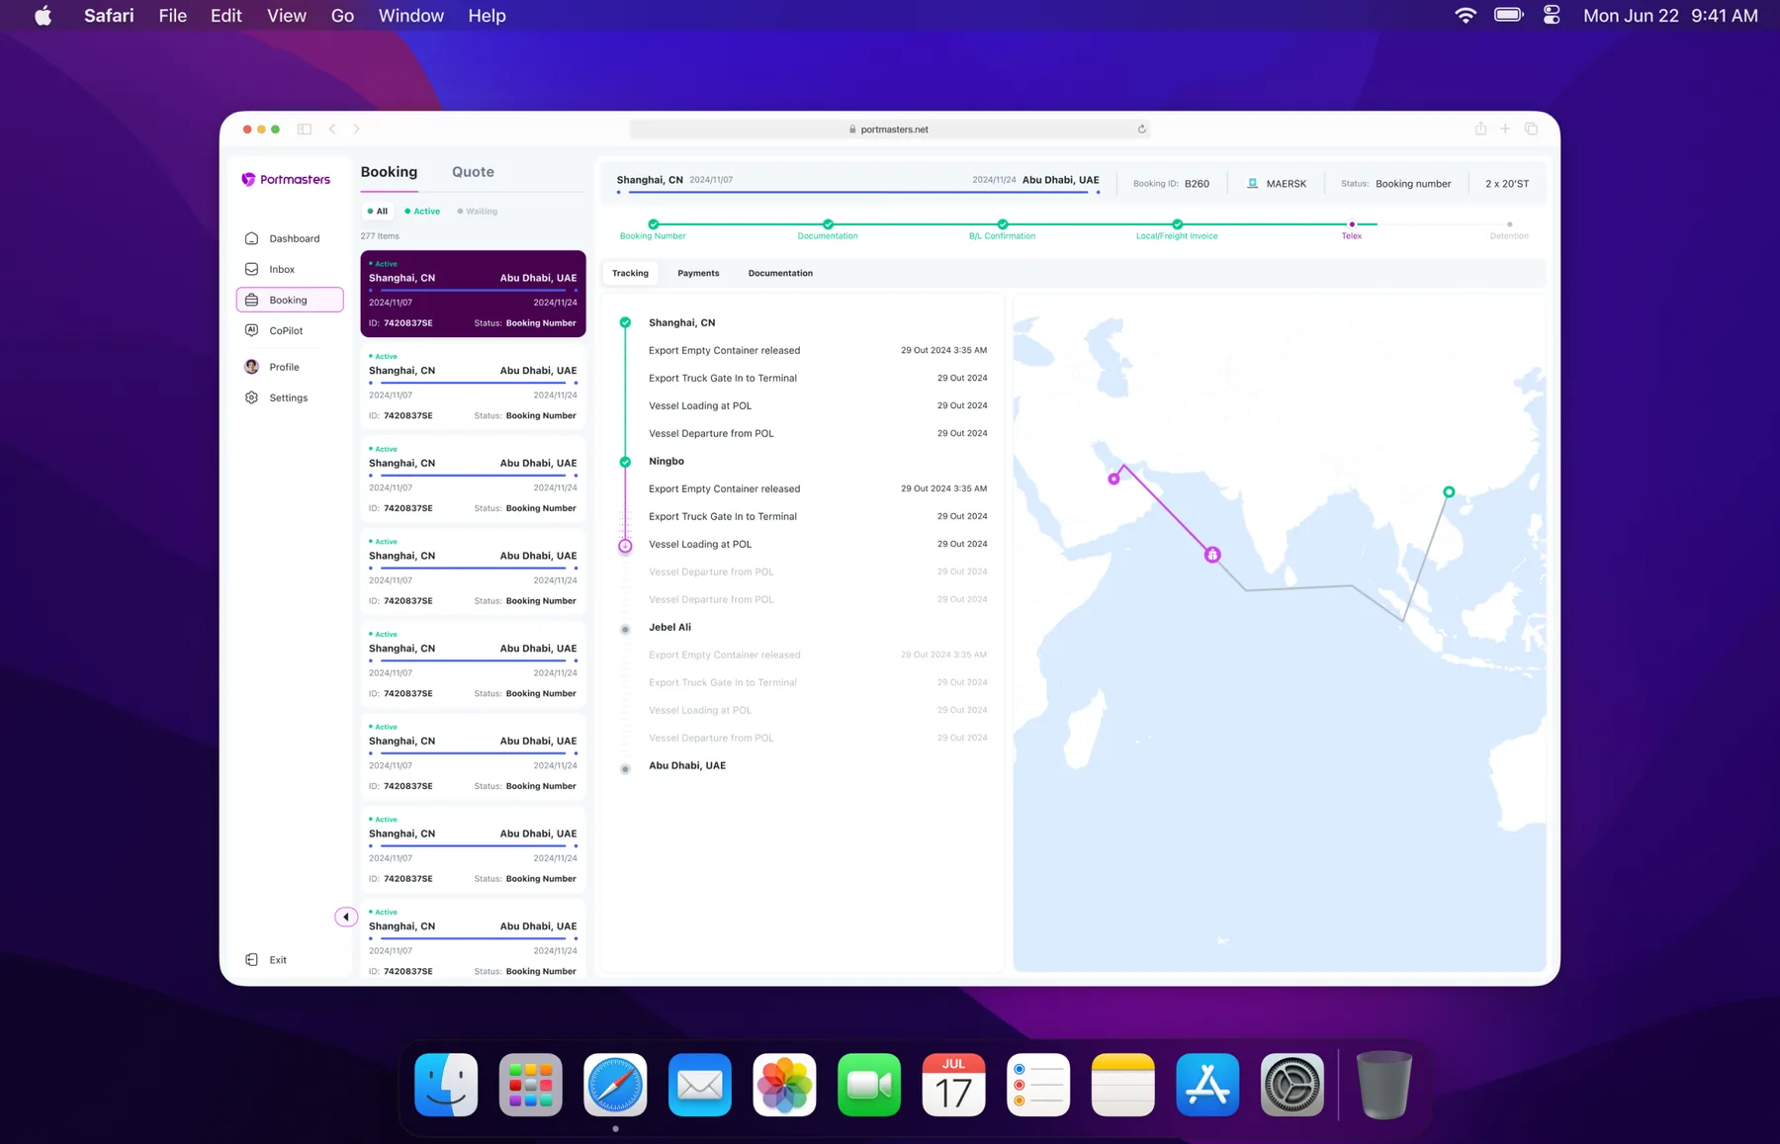The image size is (1780, 1144).
Task: Click the Local/Freight Invoice progress step
Action: click(1177, 229)
